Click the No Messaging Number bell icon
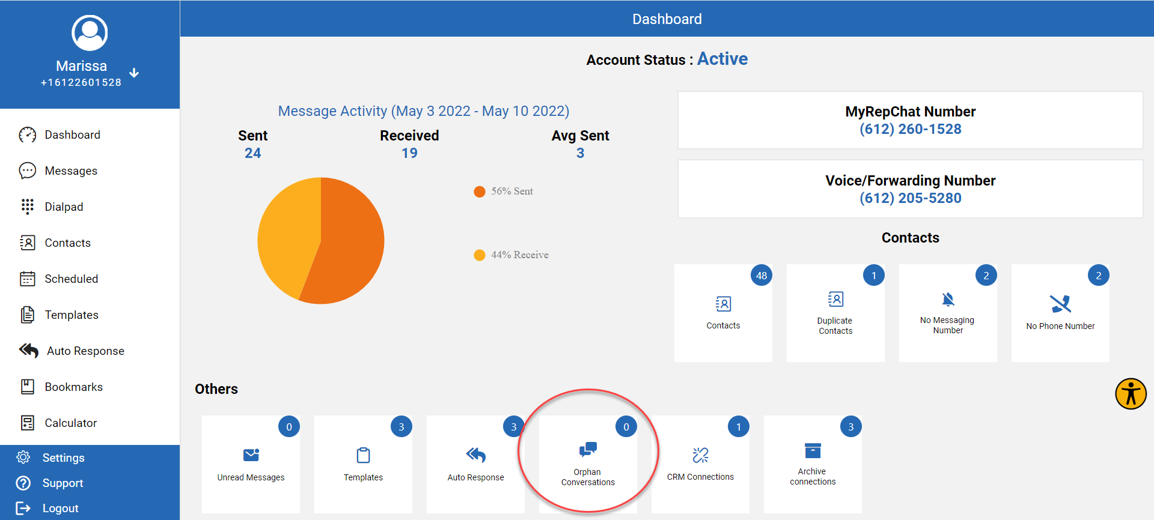The width and height of the screenshot is (1154, 520). tap(948, 299)
